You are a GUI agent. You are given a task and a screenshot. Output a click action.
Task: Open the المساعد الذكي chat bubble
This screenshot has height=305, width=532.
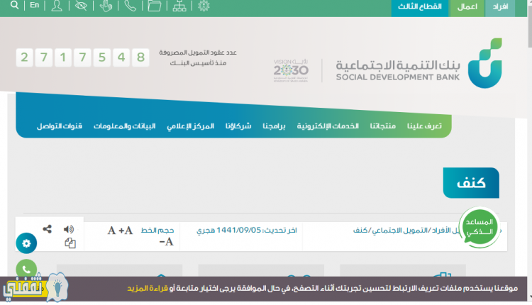(479, 227)
